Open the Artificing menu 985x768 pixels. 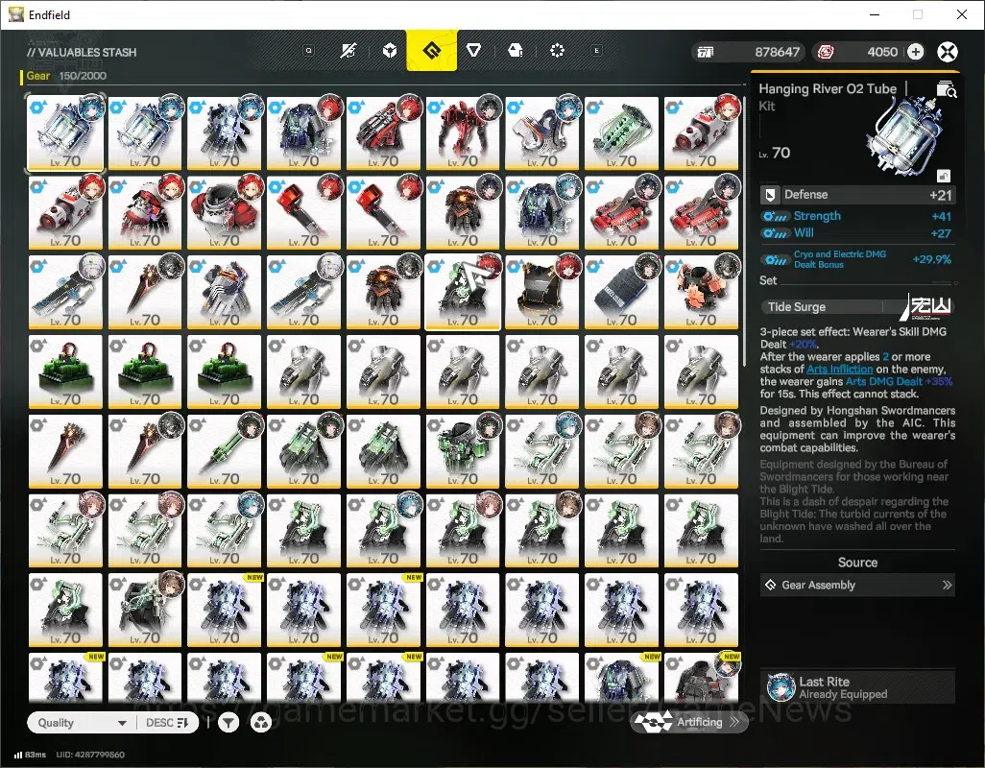tap(689, 722)
